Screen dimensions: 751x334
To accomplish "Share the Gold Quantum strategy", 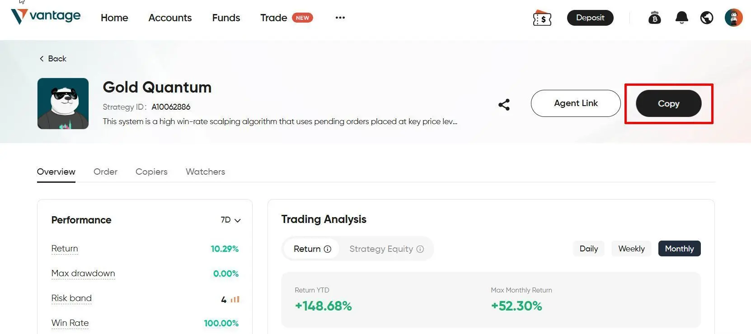I will pyautogui.click(x=504, y=104).
